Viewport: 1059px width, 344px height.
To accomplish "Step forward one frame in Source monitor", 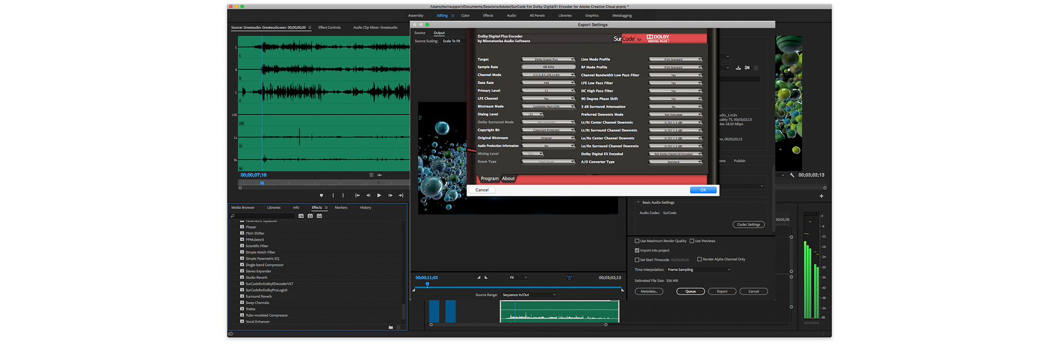I will pos(390,195).
